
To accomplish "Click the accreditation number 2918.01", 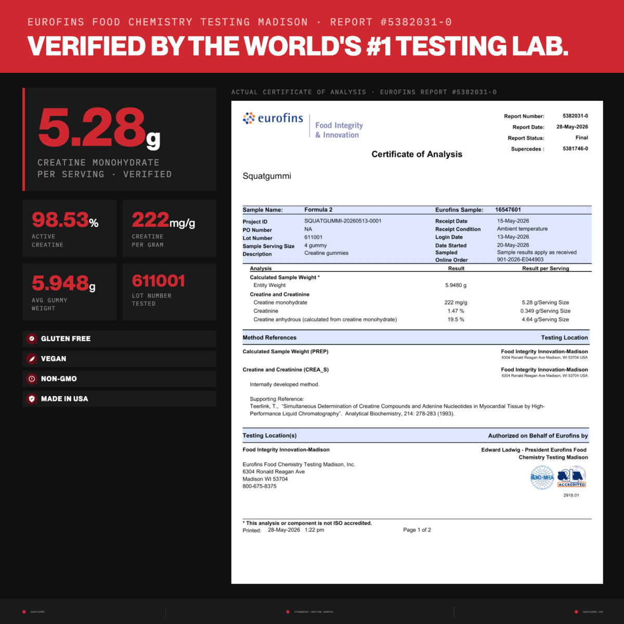I will 571,496.
